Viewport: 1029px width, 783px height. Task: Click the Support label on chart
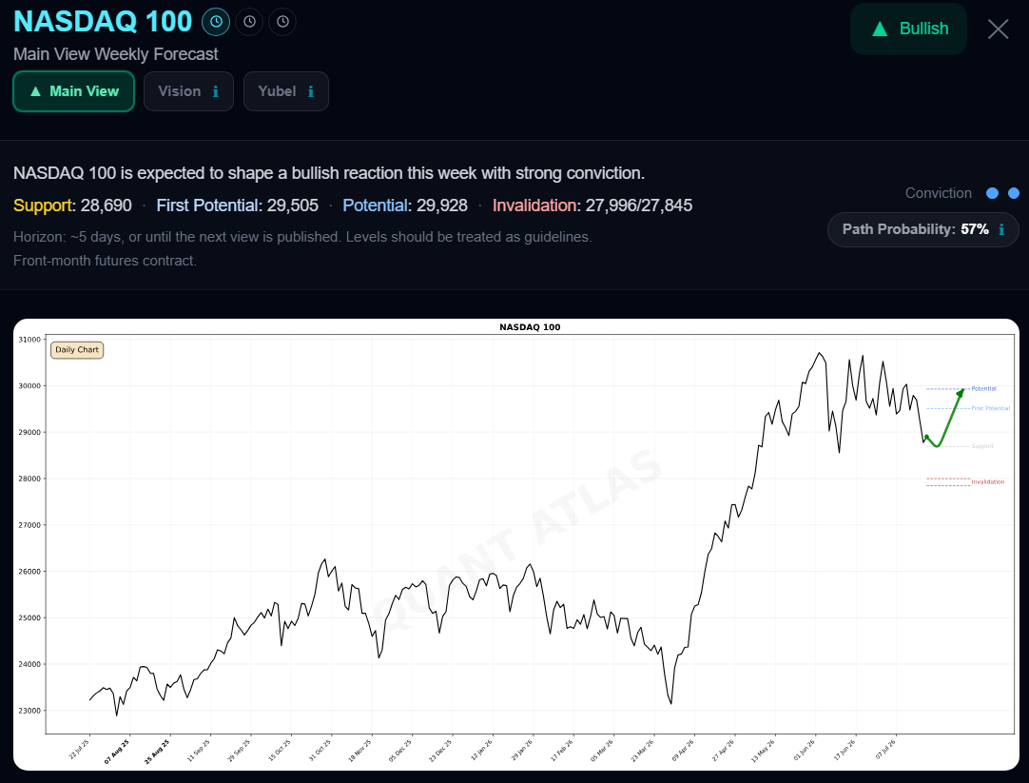(982, 446)
